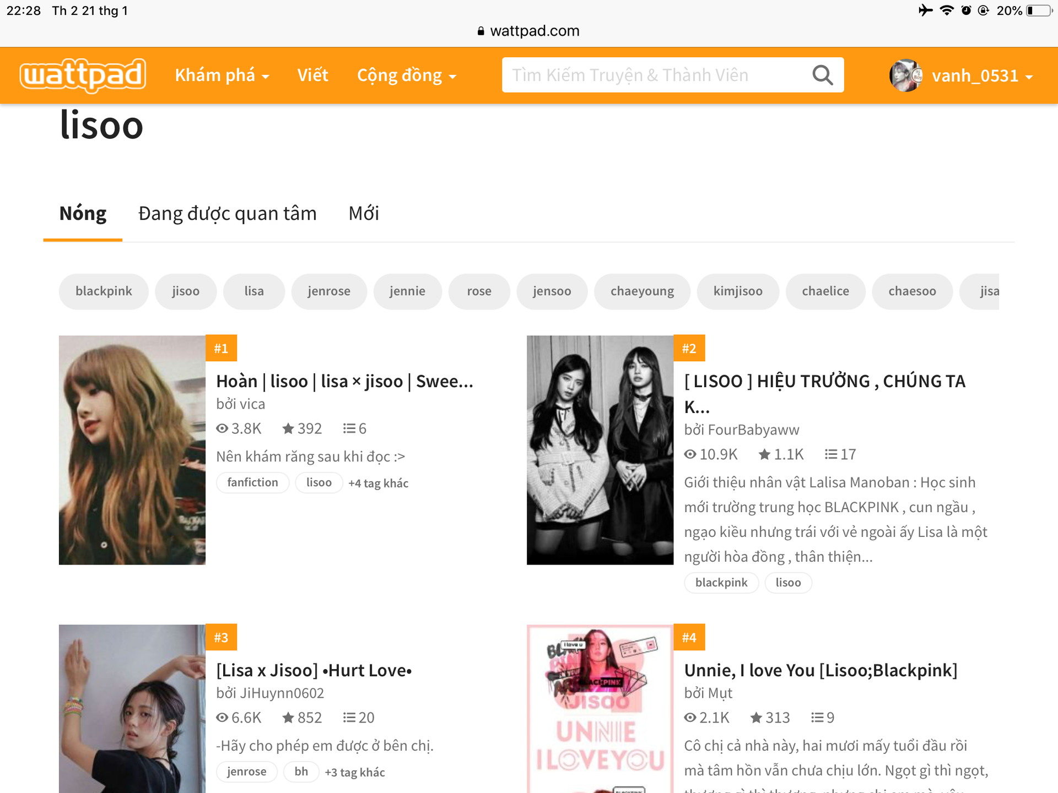Click the Wattpad logo

coord(83,75)
